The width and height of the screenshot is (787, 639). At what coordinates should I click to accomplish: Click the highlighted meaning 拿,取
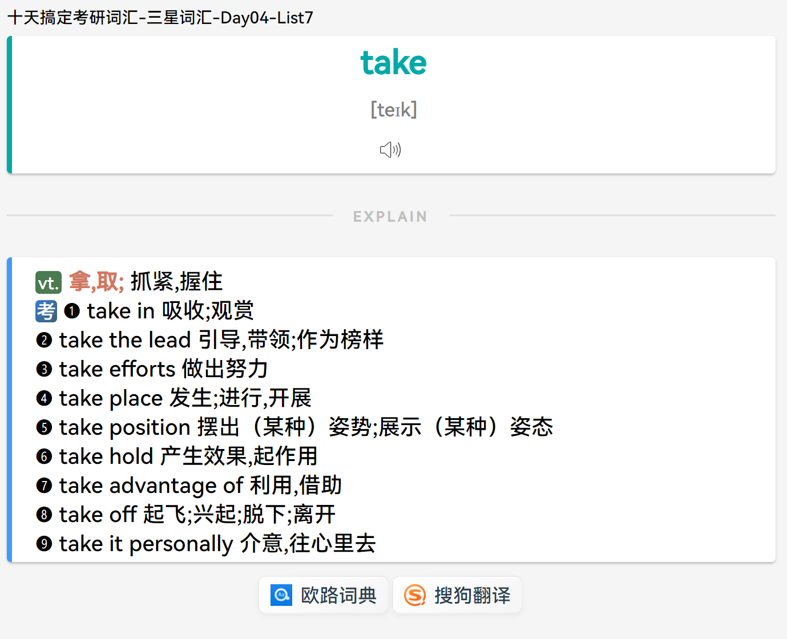point(96,282)
